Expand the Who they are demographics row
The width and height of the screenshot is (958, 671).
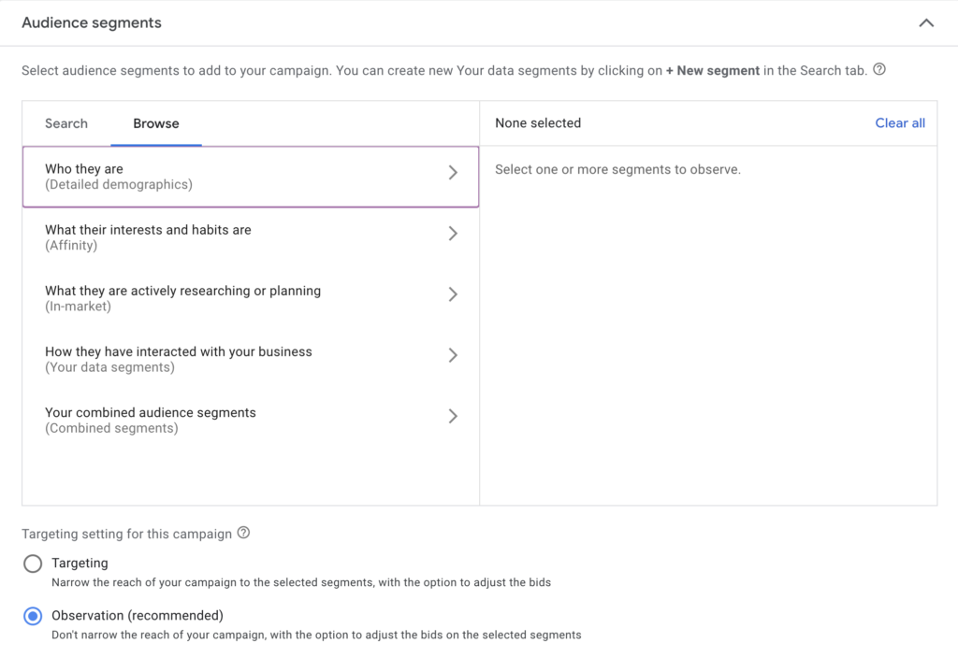[453, 172]
